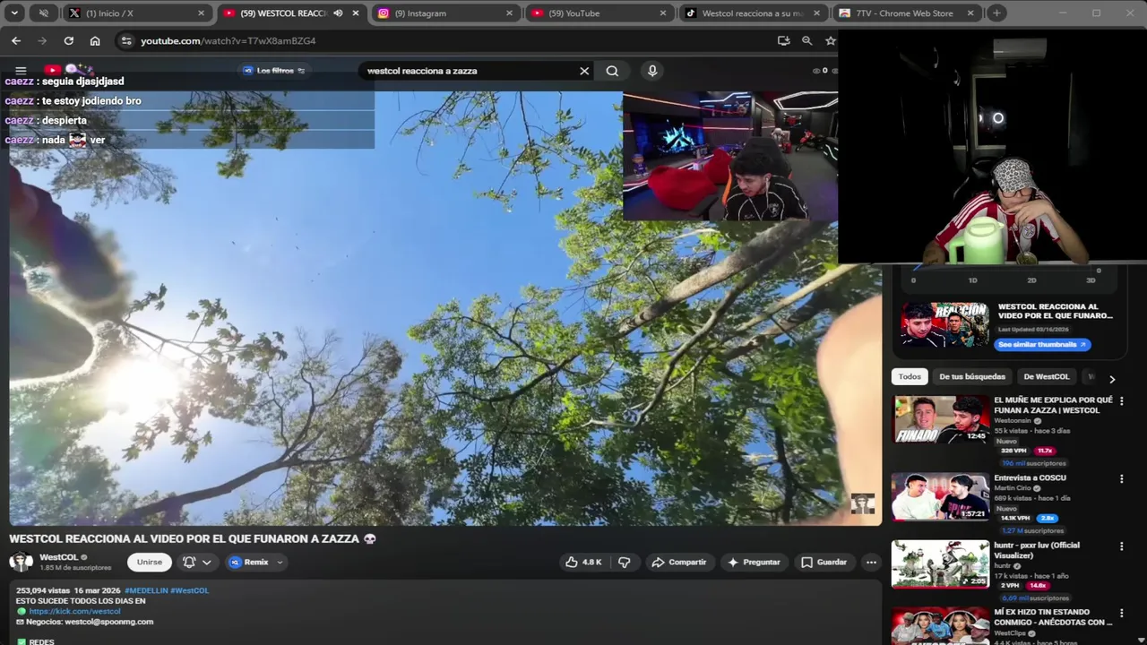Open the MÍ EX HIZO TIN ESTANDO video title
The width and height of the screenshot is (1147, 645).
coord(1053,617)
